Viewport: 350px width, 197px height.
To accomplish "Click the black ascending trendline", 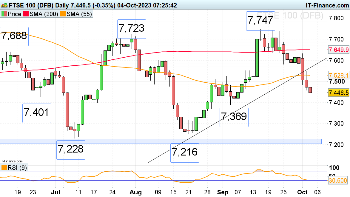I will 237,110.
